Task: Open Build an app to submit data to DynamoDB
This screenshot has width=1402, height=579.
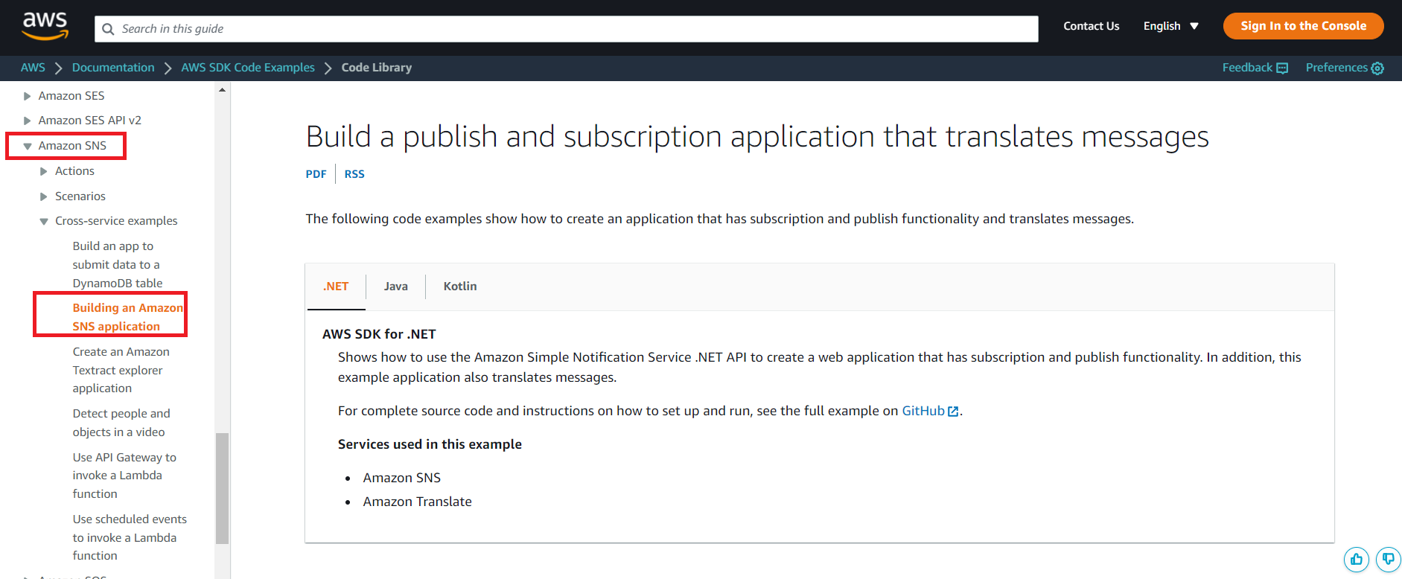Action: (x=118, y=264)
